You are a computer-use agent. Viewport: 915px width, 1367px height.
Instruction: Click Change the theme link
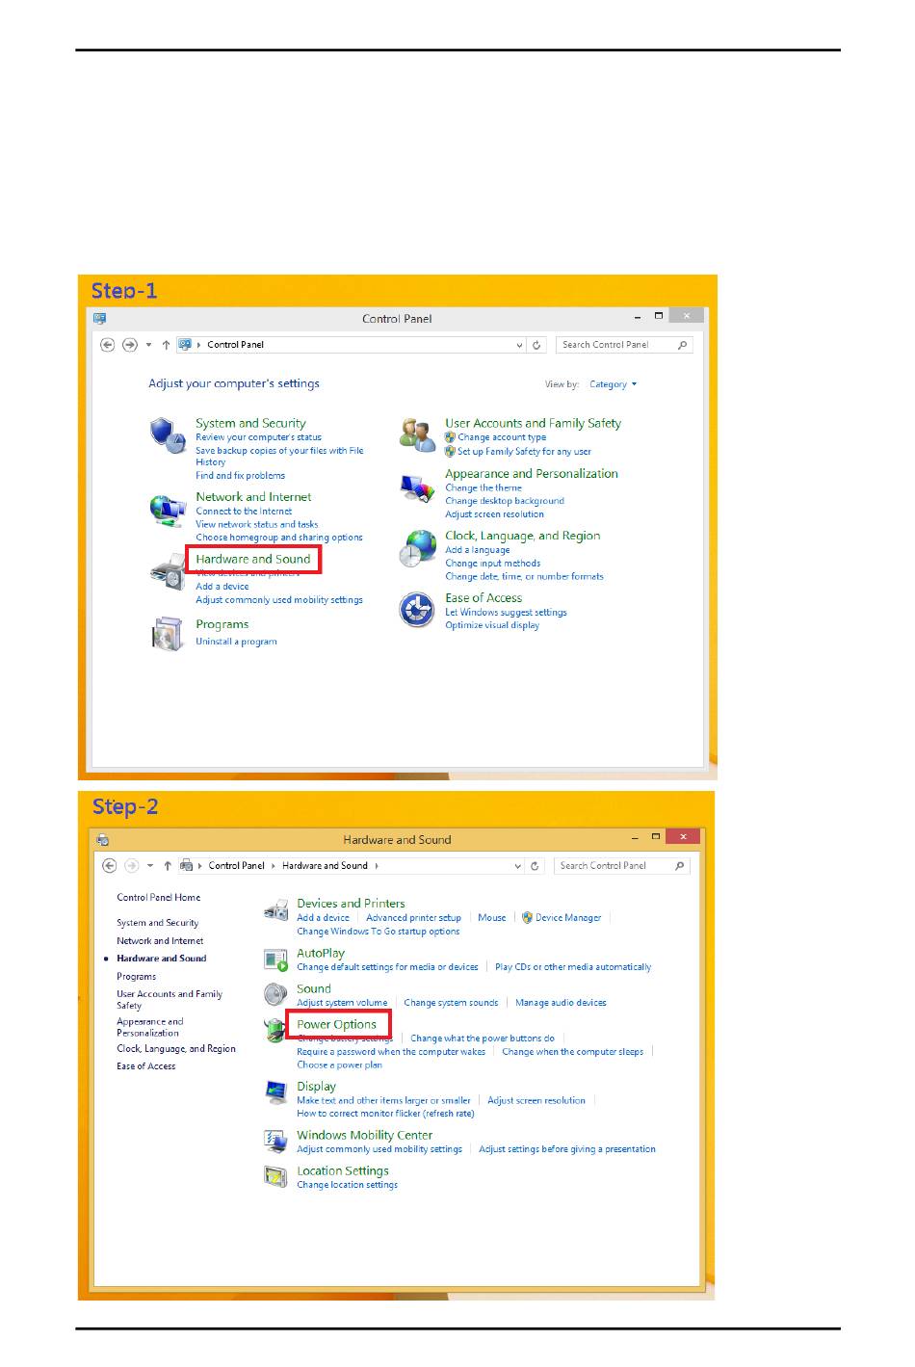tap(484, 488)
